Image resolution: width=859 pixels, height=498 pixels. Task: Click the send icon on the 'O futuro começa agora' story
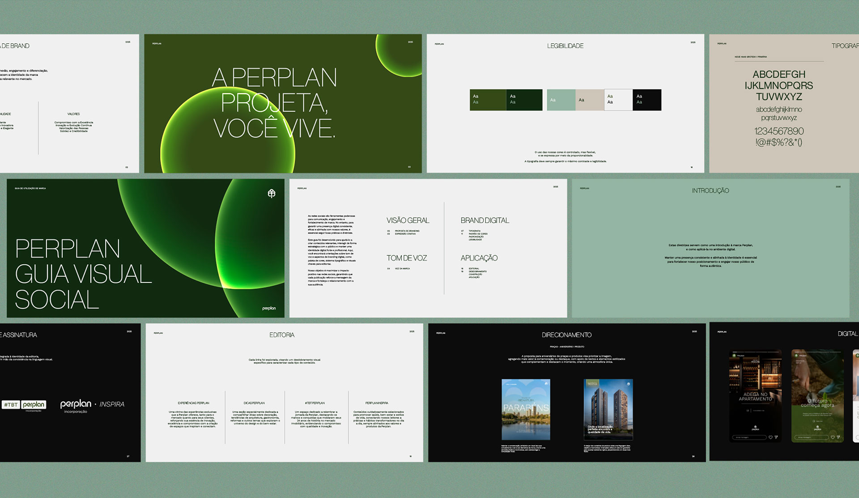(838, 437)
